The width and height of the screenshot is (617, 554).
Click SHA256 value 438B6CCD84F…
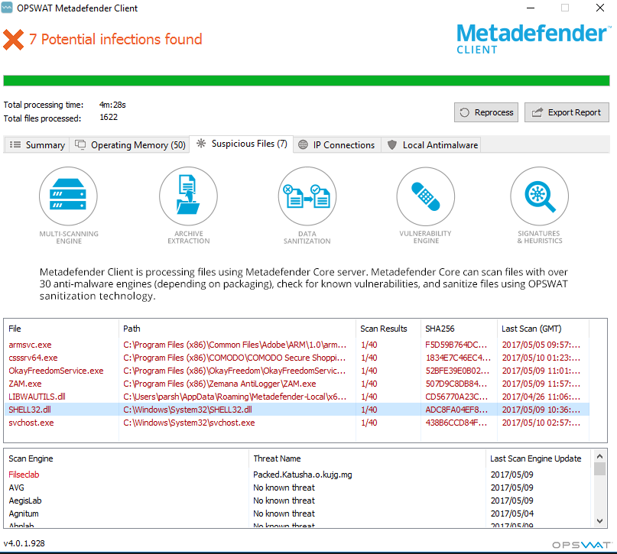tap(456, 423)
